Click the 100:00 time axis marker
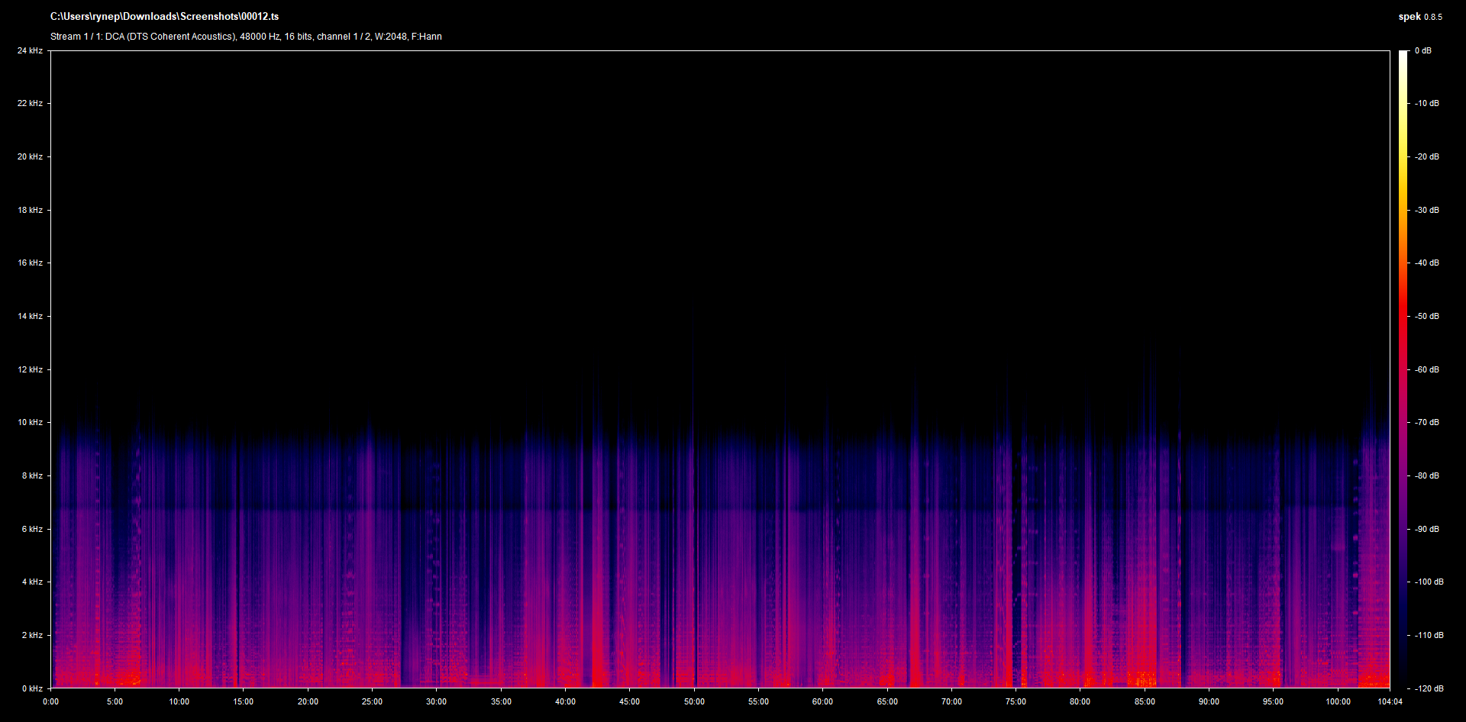Screen dimensions: 1466x722 (1338, 701)
